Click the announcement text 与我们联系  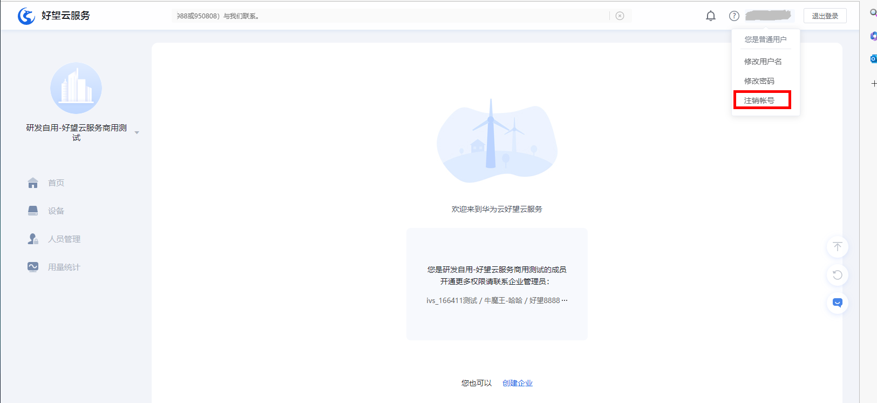click(x=241, y=16)
